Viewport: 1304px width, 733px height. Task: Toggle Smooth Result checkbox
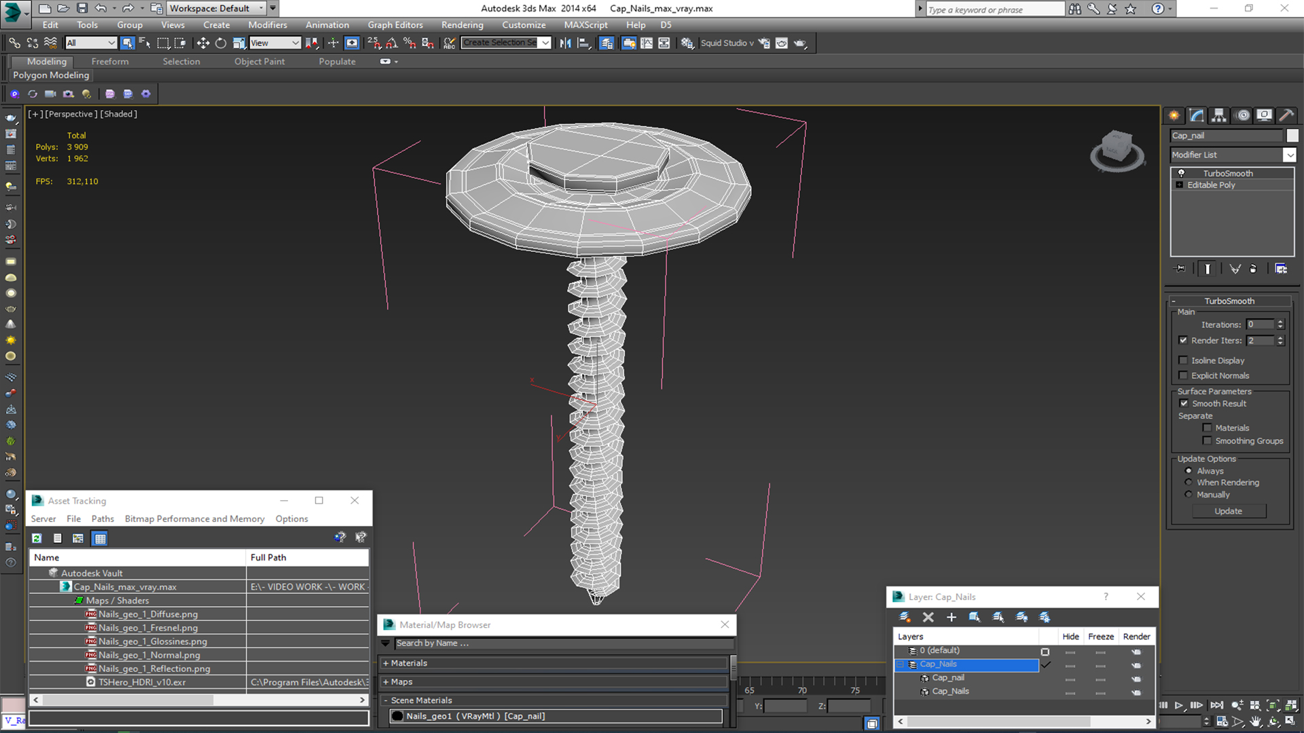[1184, 403]
